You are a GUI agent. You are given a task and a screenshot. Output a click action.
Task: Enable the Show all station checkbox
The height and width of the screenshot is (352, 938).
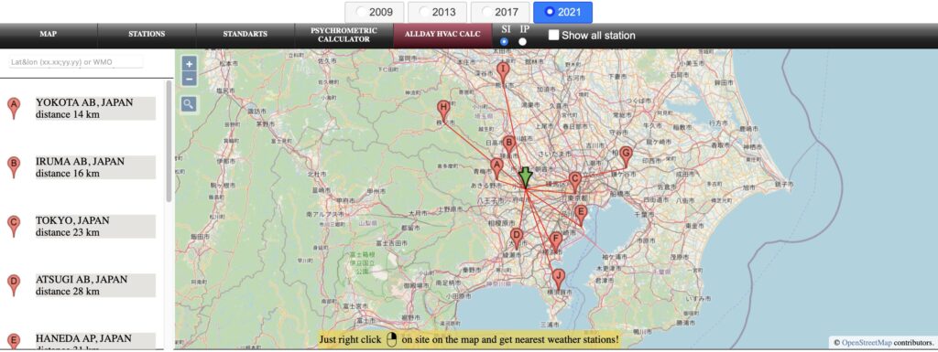click(554, 35)
